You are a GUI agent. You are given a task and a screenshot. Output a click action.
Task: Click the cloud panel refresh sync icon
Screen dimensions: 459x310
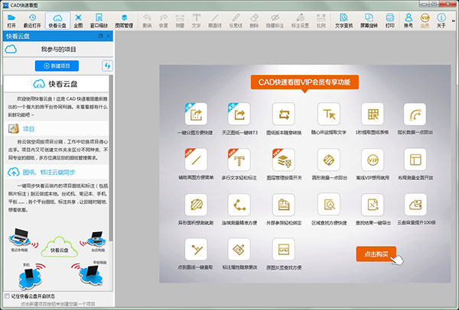pyautogui.click(x=106, y=67)
